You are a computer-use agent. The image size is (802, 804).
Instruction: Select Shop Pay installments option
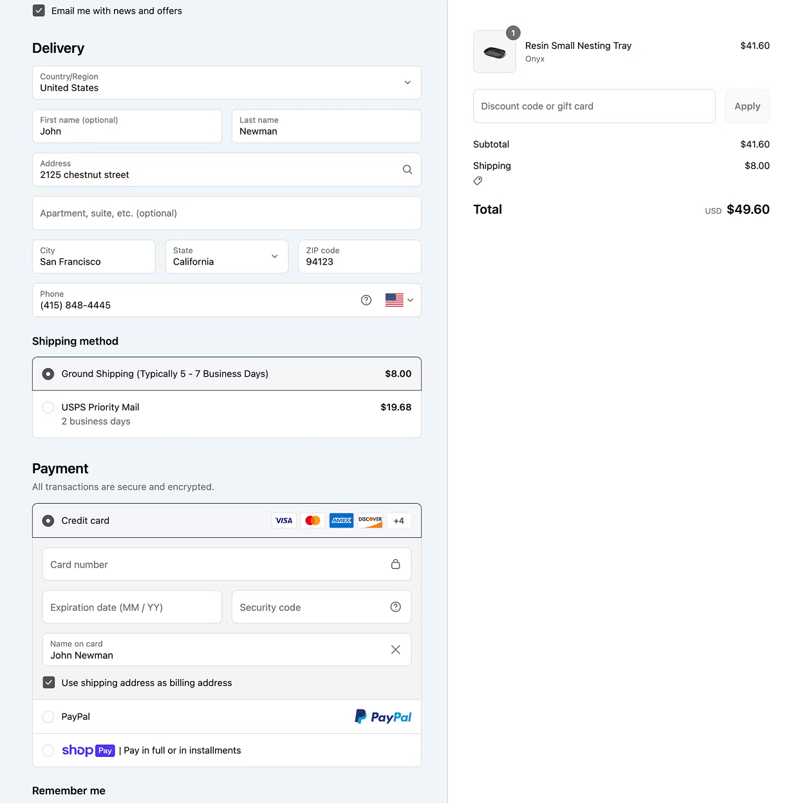48,751
